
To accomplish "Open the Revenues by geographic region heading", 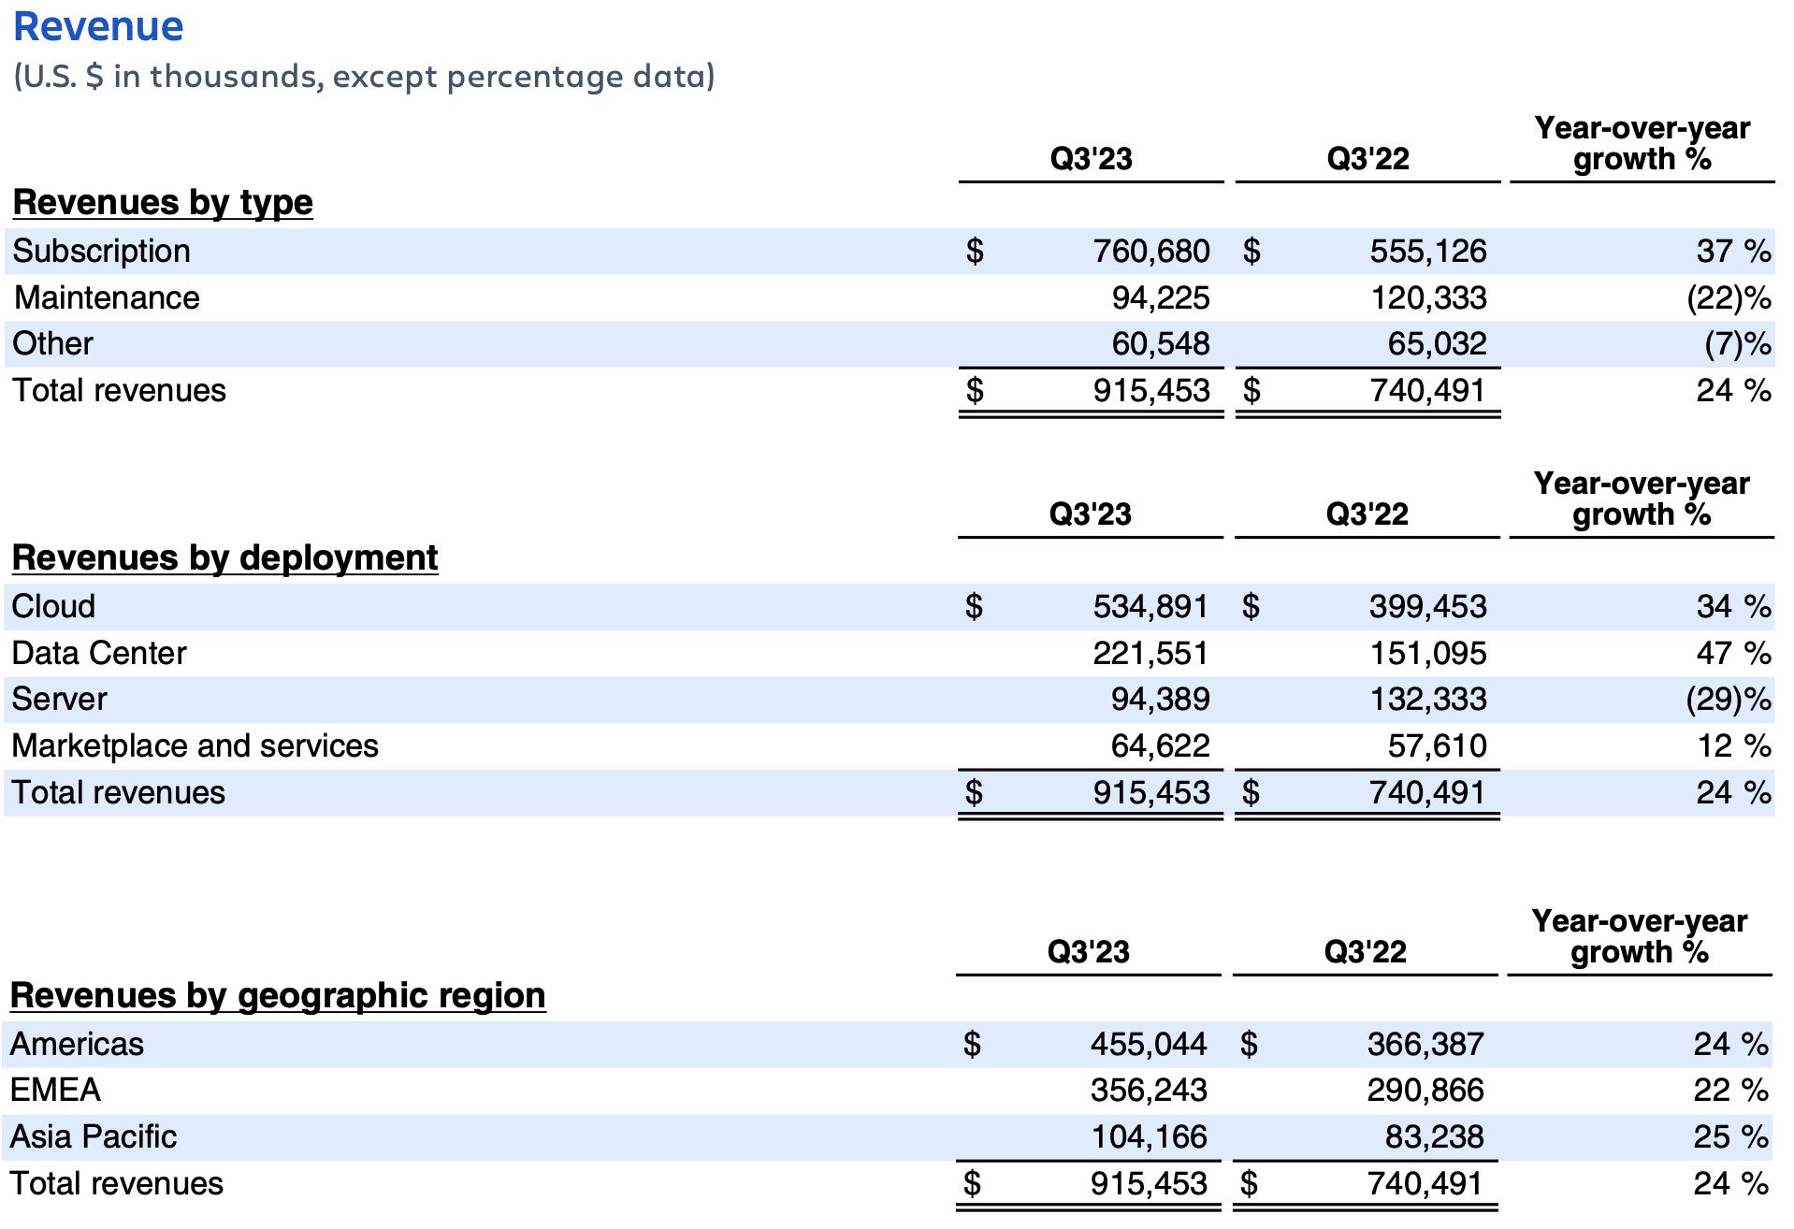I will pyautogui.click(x=278, y=995).
